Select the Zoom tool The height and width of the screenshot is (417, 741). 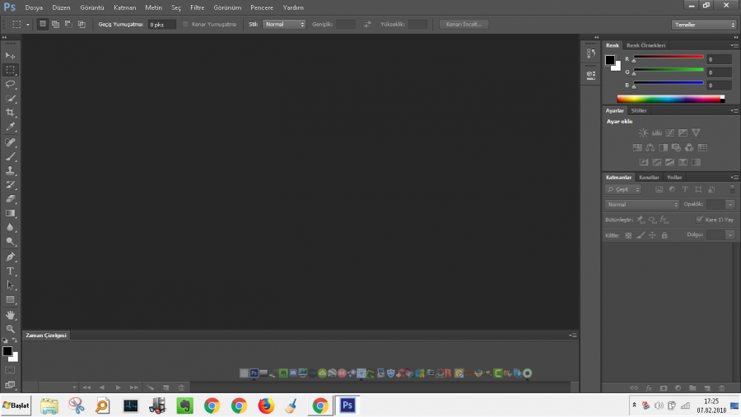click(x=11, y=328)
